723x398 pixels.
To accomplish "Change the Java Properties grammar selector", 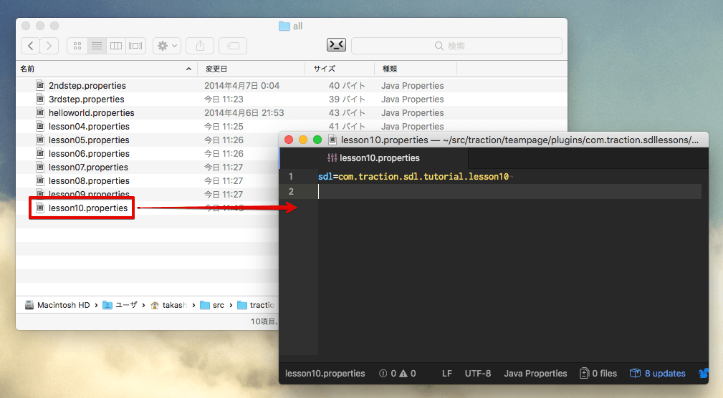I will (x=535, y=374).
